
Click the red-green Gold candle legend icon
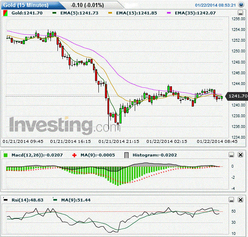pos(5,13)
